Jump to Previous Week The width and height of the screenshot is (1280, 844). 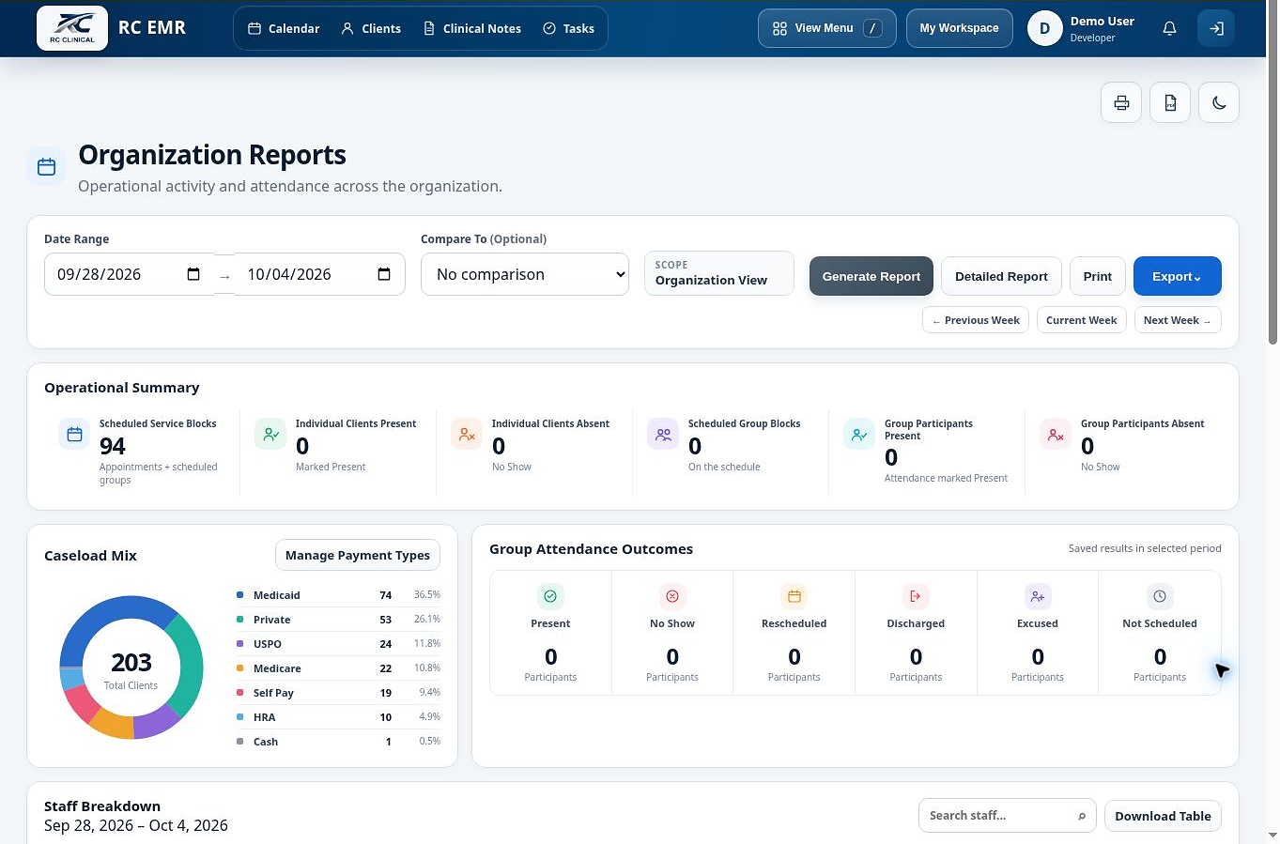pos(976,320)
